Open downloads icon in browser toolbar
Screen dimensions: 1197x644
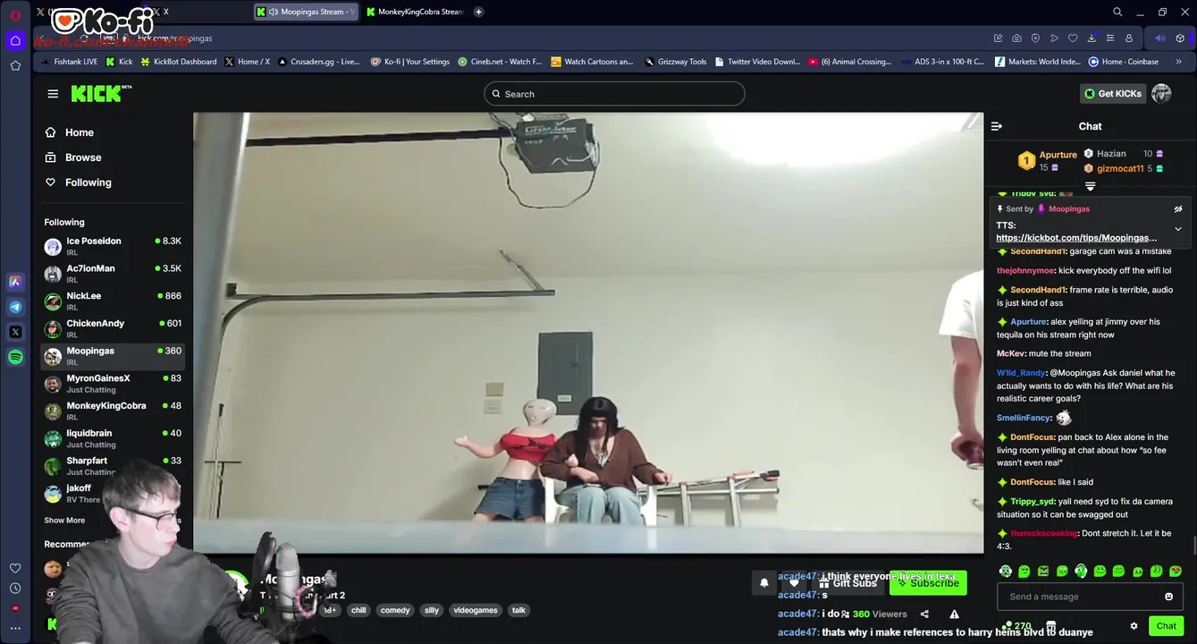click(x=1092, y=38)
